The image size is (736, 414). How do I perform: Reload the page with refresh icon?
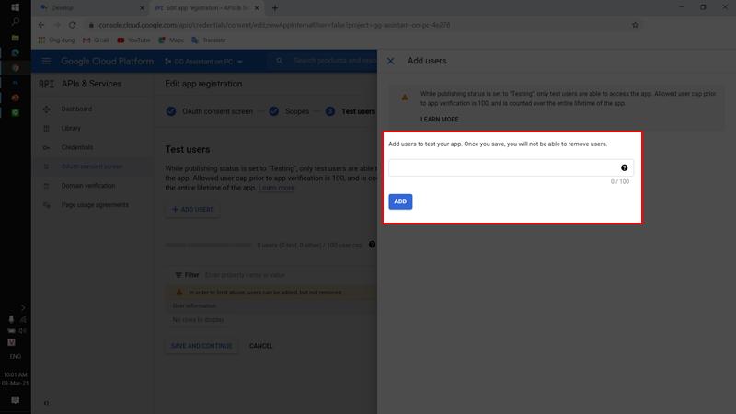[73, 25]
